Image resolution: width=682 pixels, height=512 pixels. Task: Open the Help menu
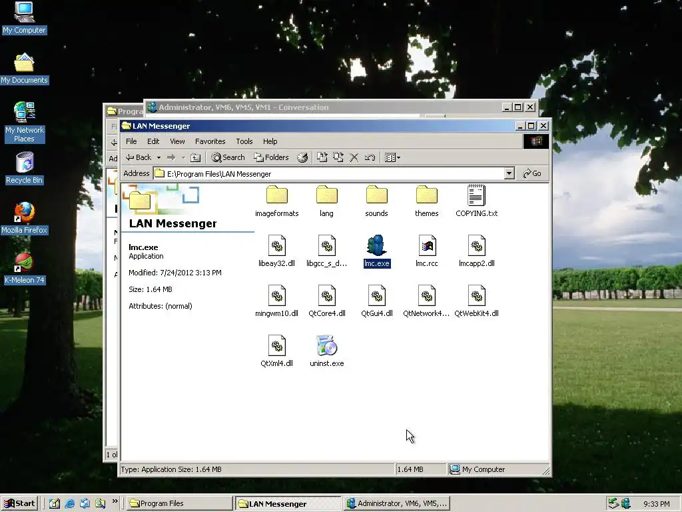[x=270, y=141]
